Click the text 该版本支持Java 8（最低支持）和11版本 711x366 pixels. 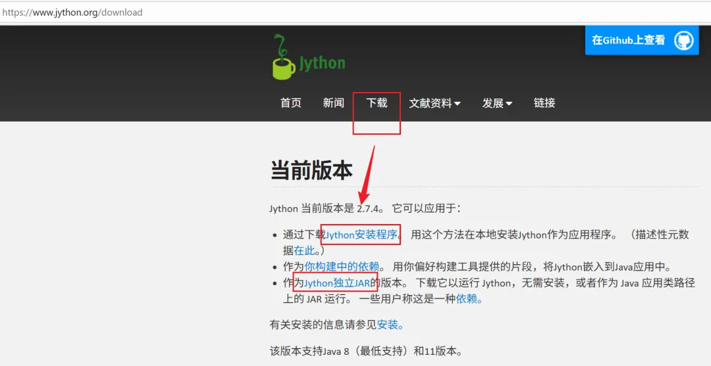click(x=366, y=351)
